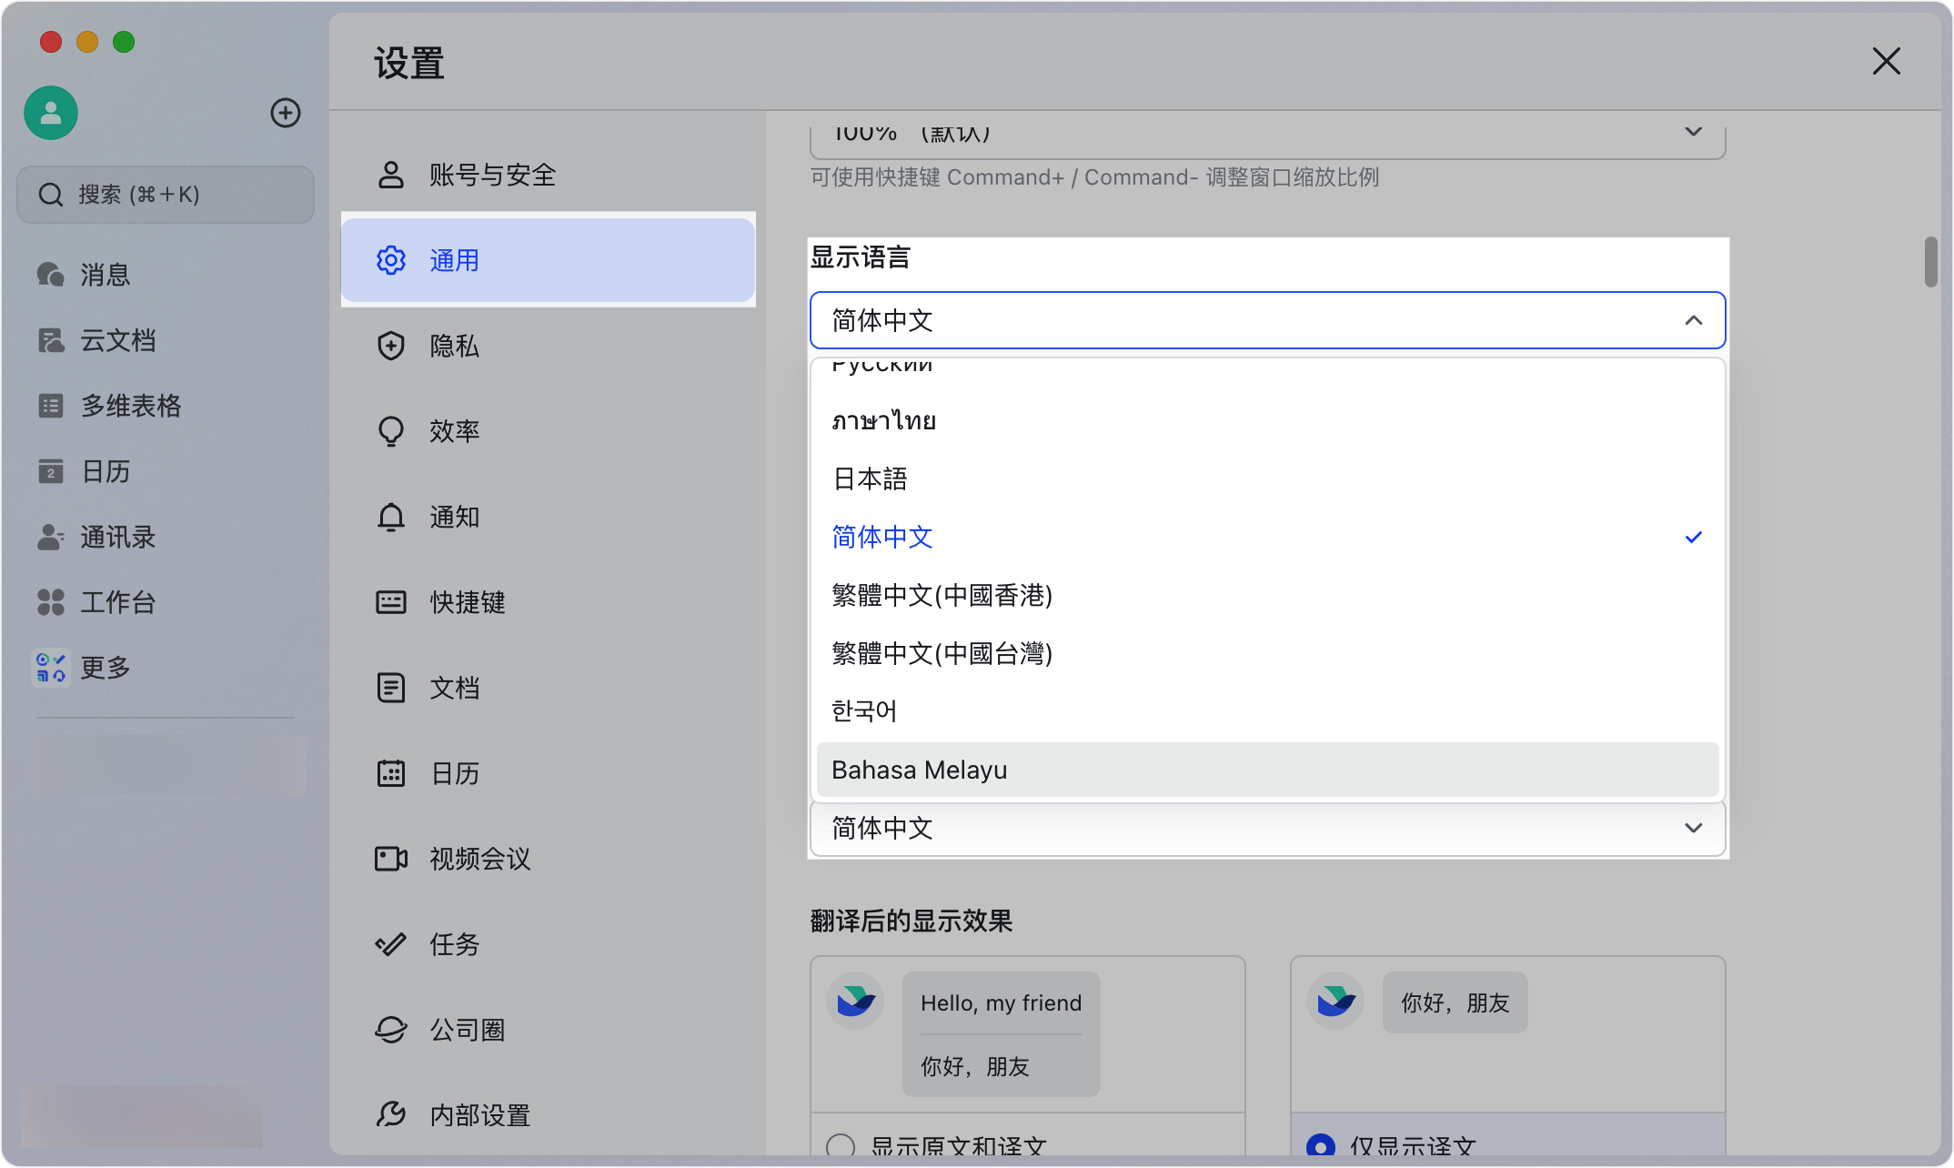
Task: Close the settings panel with the X
Action: pos(1886,62)
